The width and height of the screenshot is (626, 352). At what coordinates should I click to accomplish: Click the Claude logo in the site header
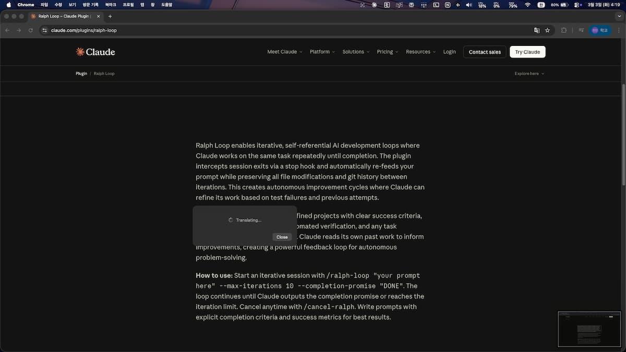click(x=95, y=52)
